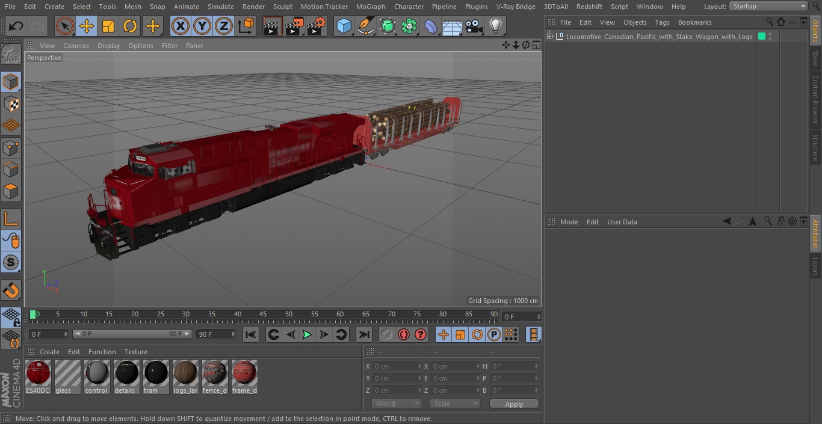Toggle the Y axis lock

(202, 26)
